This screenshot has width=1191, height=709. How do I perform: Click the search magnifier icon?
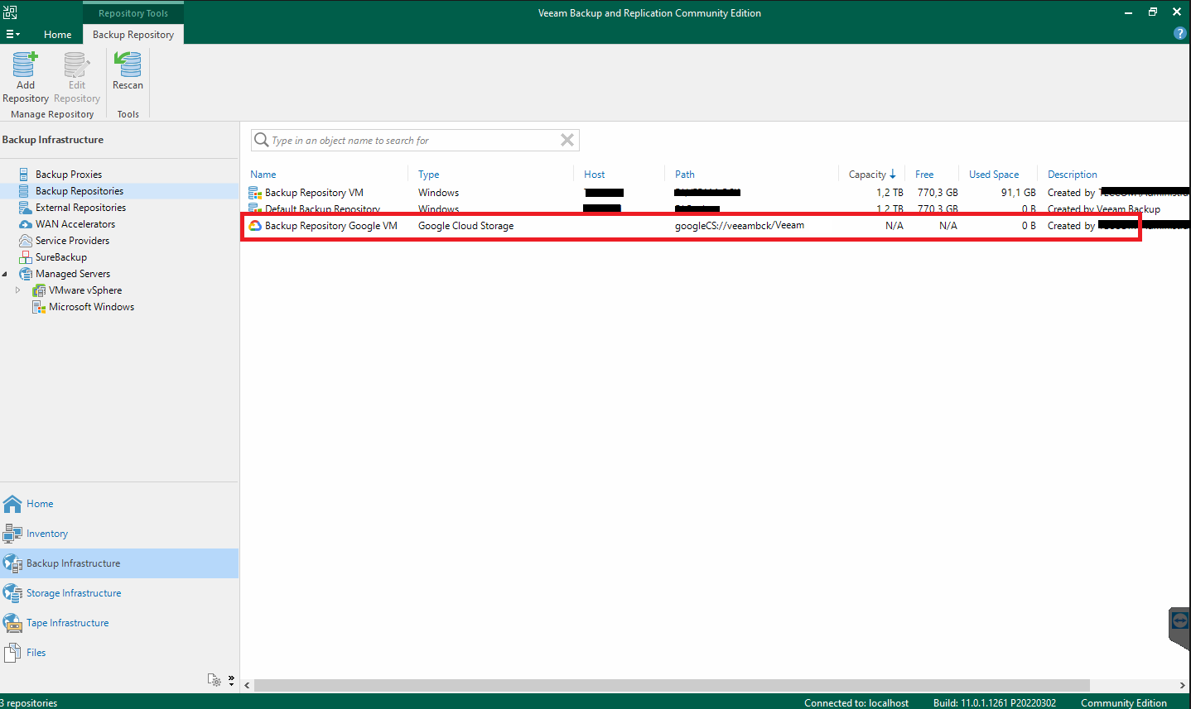tap(261, 140)
